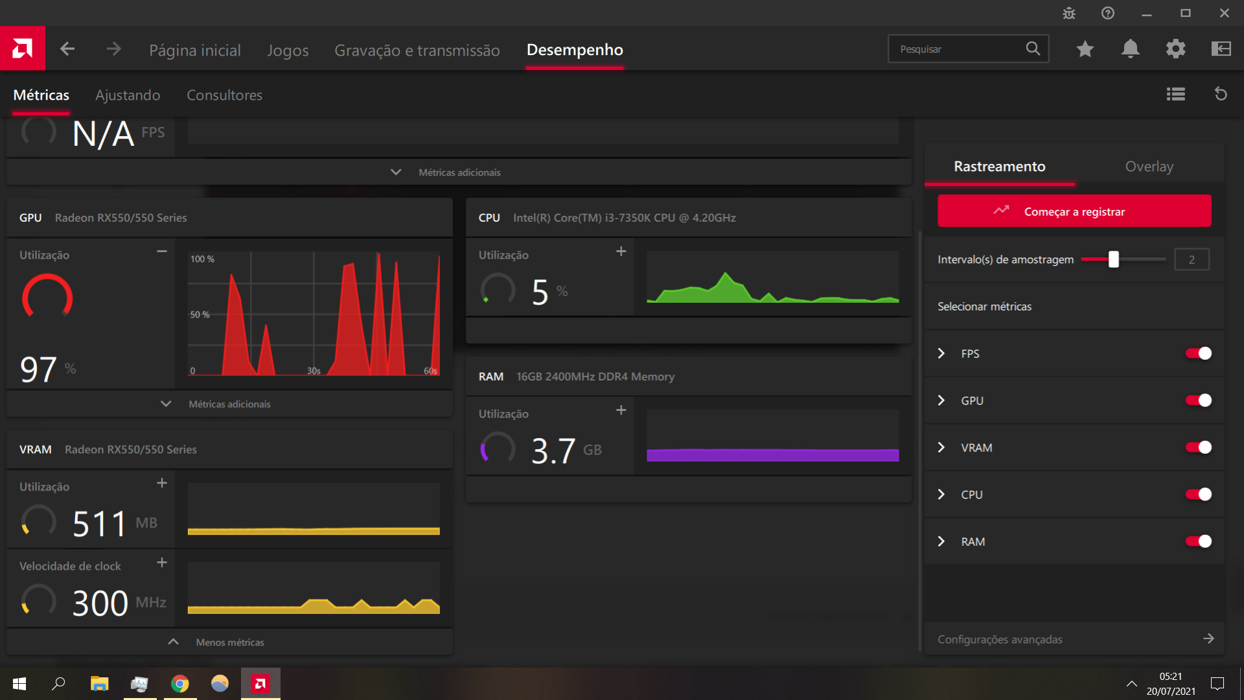This screenshot has height=700, width=1244.
Task: Expand the CPU metrics row
Action: pyautogui.click(x=941, y=495)
